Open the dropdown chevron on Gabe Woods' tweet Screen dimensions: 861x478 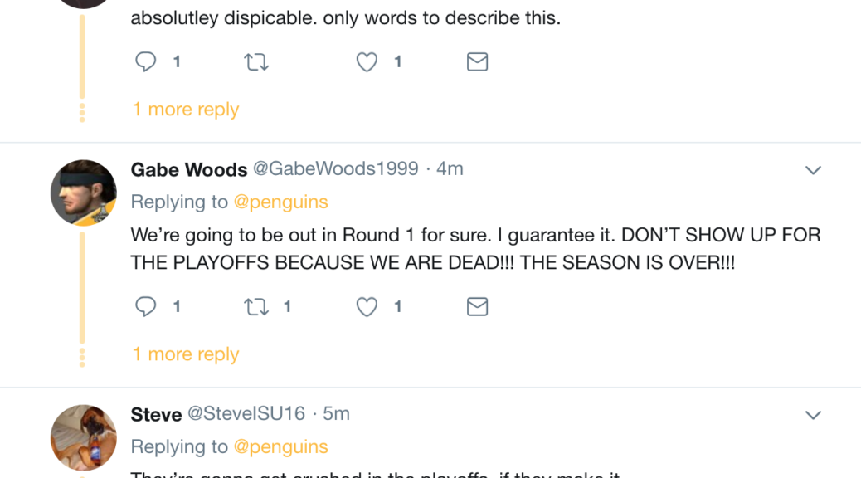813,170
